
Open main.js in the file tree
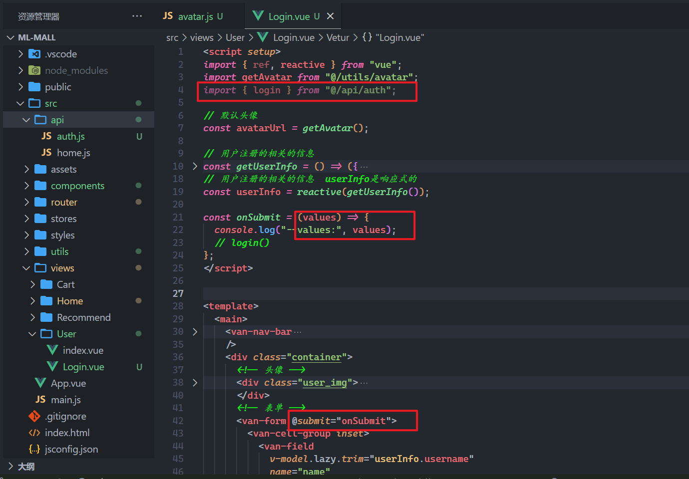65,400
